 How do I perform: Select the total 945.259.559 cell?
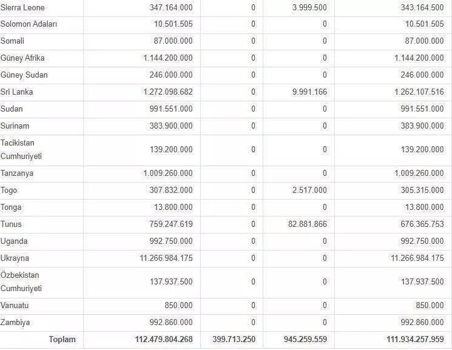301,340
